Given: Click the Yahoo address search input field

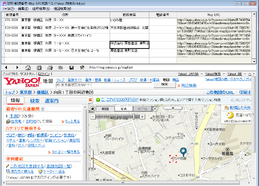Looking at the screenshot, I should click(x=104, y=85).
